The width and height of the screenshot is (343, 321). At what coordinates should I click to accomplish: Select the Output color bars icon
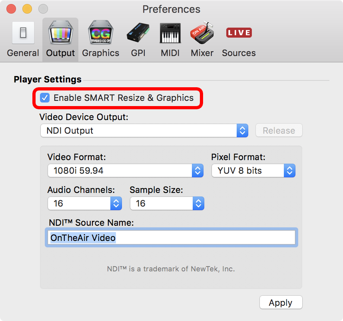click(61, 32)
